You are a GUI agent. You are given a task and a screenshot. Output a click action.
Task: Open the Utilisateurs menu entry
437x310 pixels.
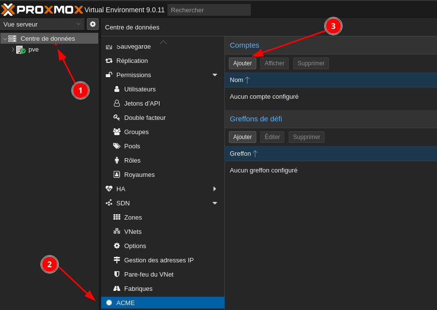(140, 89)
